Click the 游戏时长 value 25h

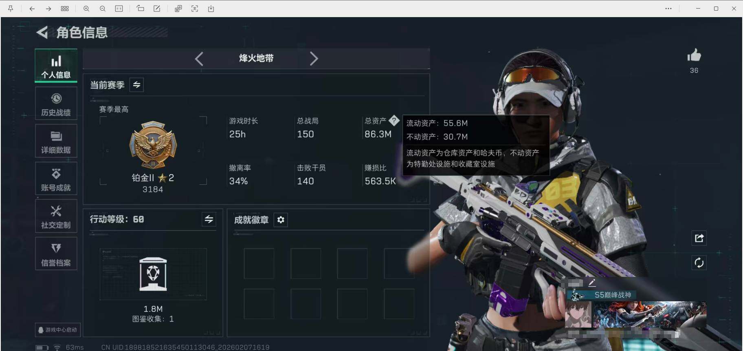click(x=237, y=134)
